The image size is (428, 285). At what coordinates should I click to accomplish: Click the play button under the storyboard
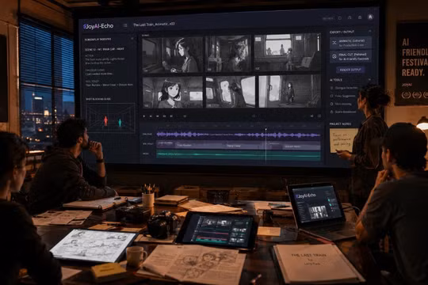click(144, 116)
